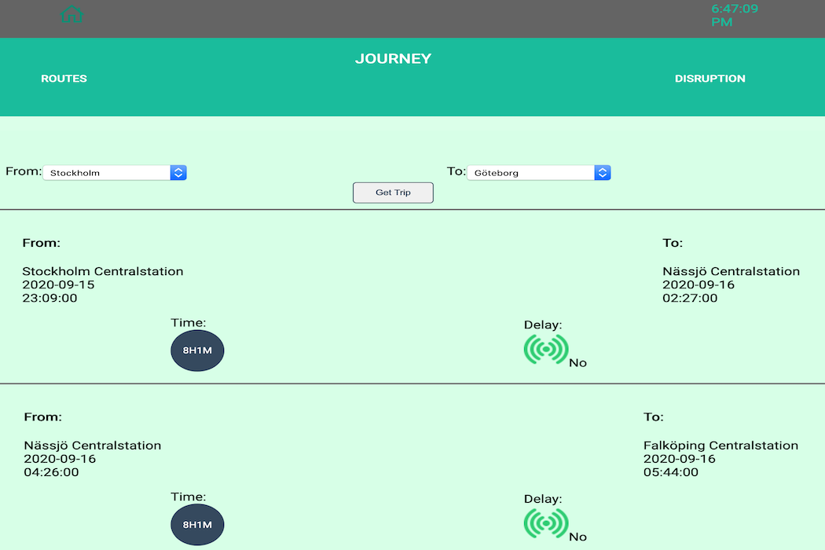Viewport: 825px width, 550px height.
Task: Click the green delay signal icon for the Falköping trip
Action: 545,523
